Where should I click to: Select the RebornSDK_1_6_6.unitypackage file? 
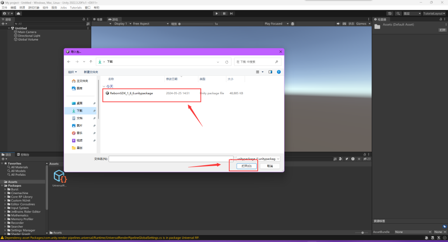(x=131, y=93)
